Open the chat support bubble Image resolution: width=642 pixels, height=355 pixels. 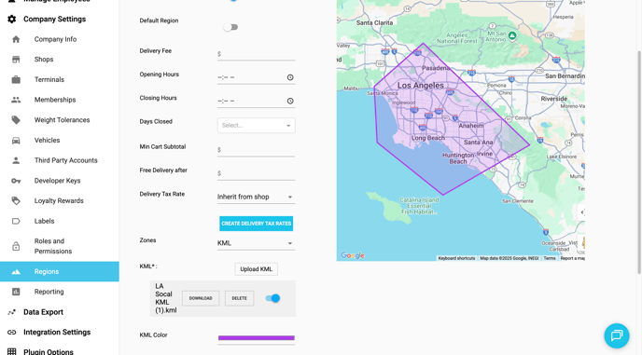coord(617,335)
